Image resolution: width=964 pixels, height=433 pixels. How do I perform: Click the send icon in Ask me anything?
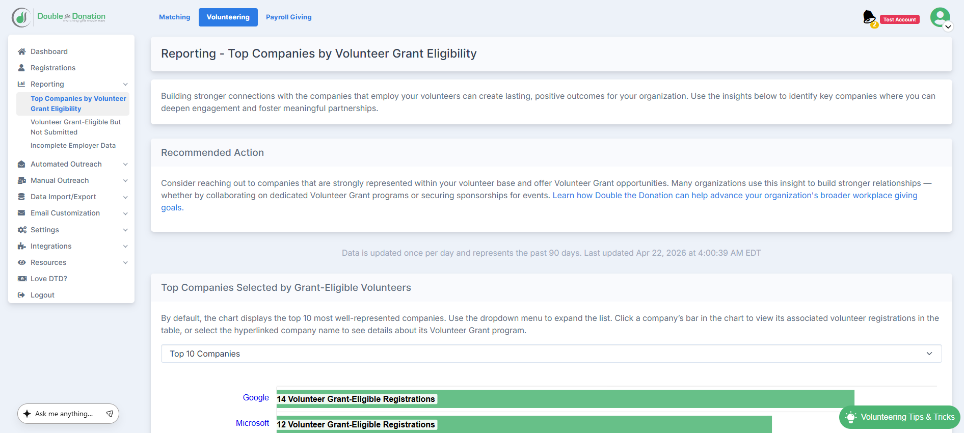110,414
